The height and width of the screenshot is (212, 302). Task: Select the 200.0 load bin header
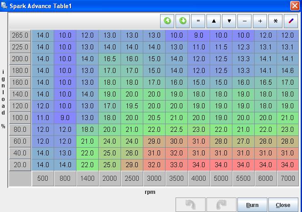(20, 59)
